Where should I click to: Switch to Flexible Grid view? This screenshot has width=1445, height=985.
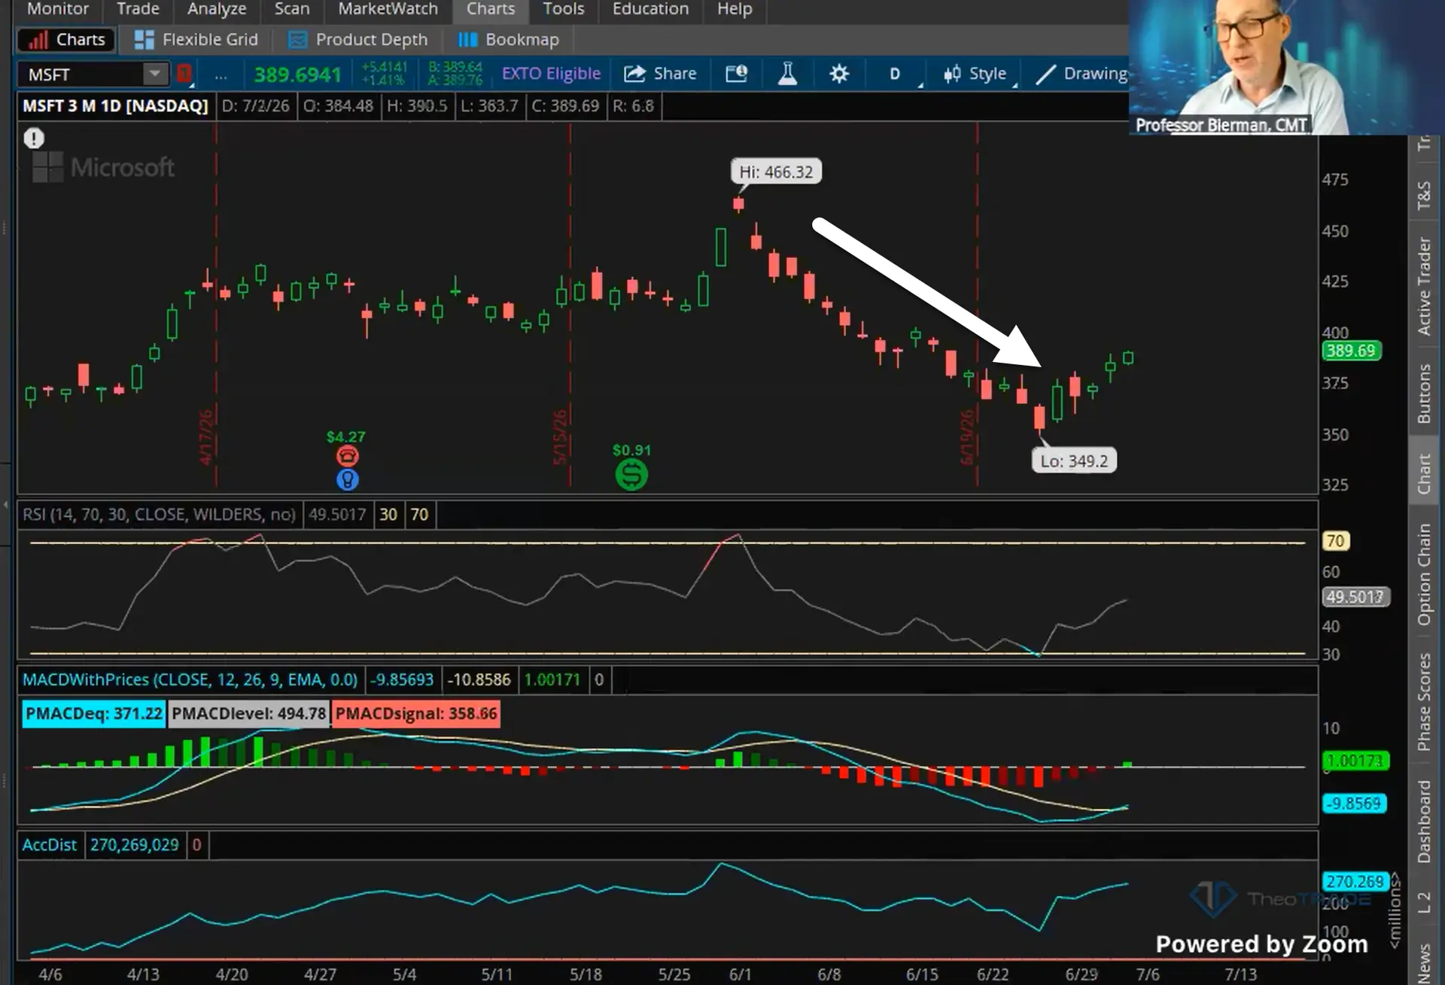click(x=196, y=40)
